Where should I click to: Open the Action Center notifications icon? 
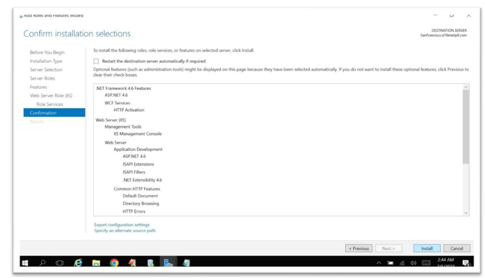coord(465,263)
